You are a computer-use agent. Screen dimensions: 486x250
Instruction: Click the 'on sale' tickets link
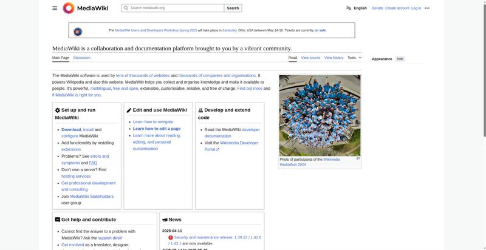[320, 30]
